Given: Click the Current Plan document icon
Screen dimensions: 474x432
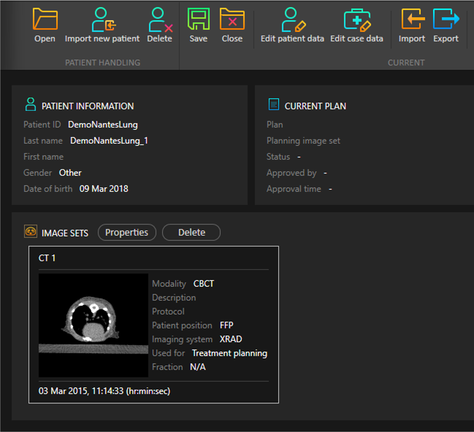Looking at the screenshot, I should point(274,105).
